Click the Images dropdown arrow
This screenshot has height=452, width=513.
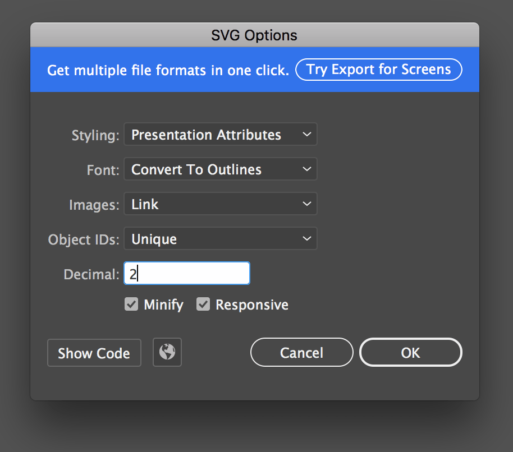(306, 204)
